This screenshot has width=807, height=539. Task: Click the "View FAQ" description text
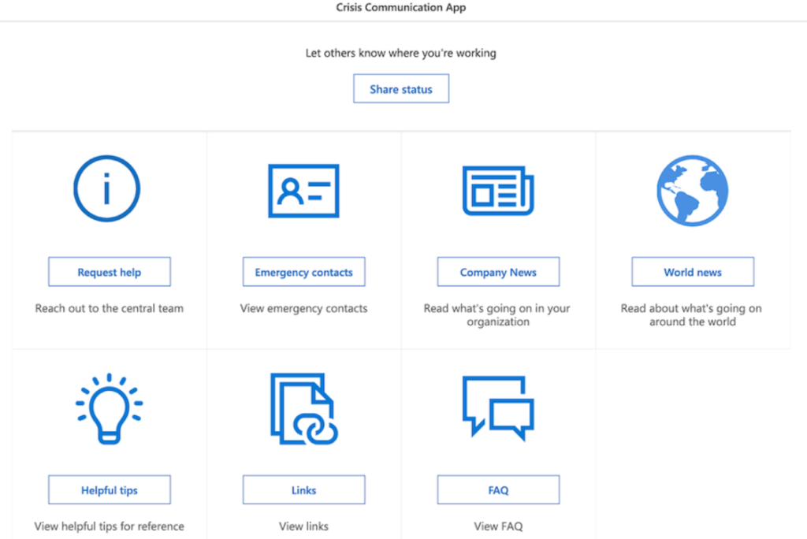pos(498,526)
